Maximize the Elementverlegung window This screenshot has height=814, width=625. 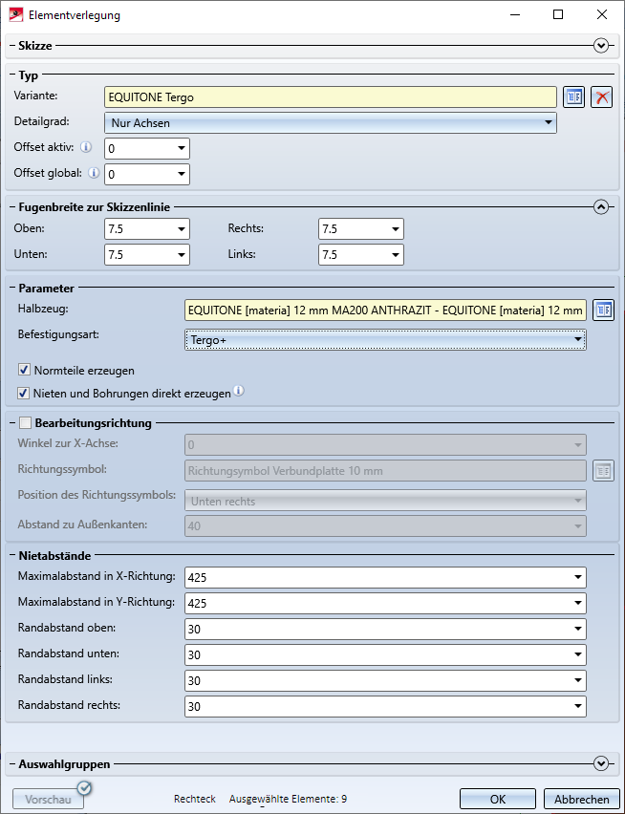(x=558, y=14)
